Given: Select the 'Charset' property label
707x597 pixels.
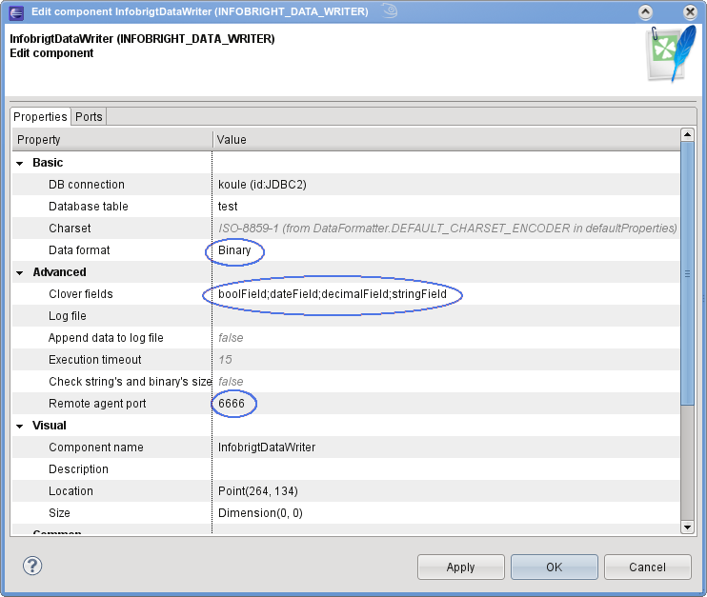Looking at the screenshot, I should coord(70,229).
